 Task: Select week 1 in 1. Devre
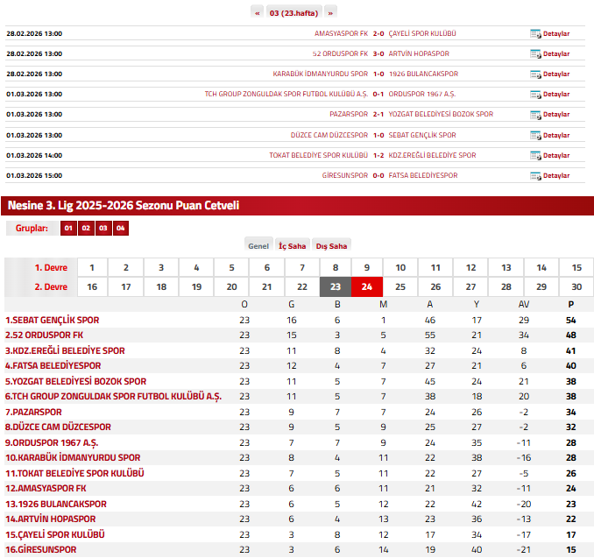point(92,267)
